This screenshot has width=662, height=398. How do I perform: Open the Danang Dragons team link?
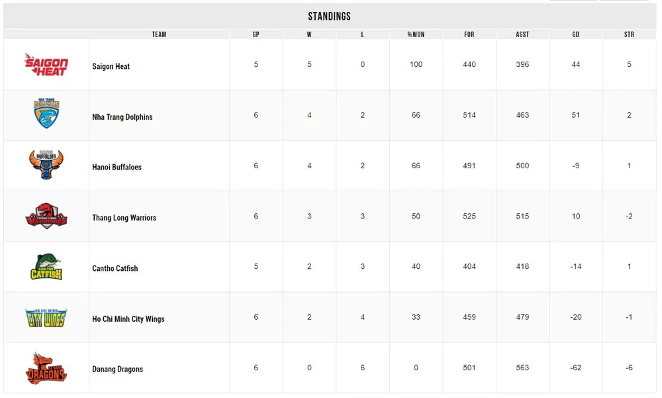coord(118,370)
